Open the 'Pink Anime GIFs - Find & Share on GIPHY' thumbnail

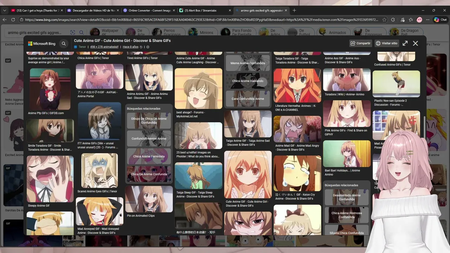[x=347, y=113]
